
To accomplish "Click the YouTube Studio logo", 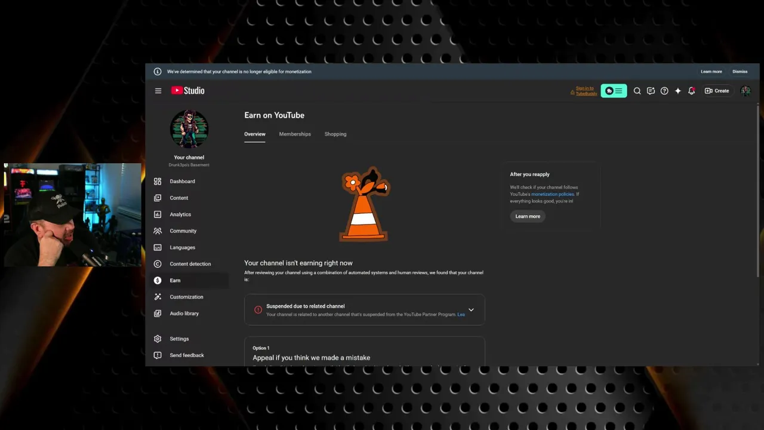I will (x=187, y=91).
